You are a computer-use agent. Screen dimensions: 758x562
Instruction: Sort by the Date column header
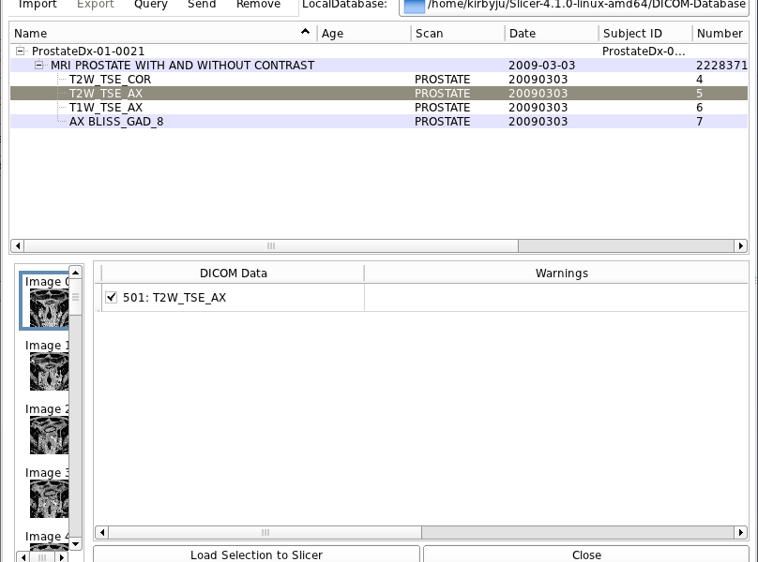(x=552, y=34)
